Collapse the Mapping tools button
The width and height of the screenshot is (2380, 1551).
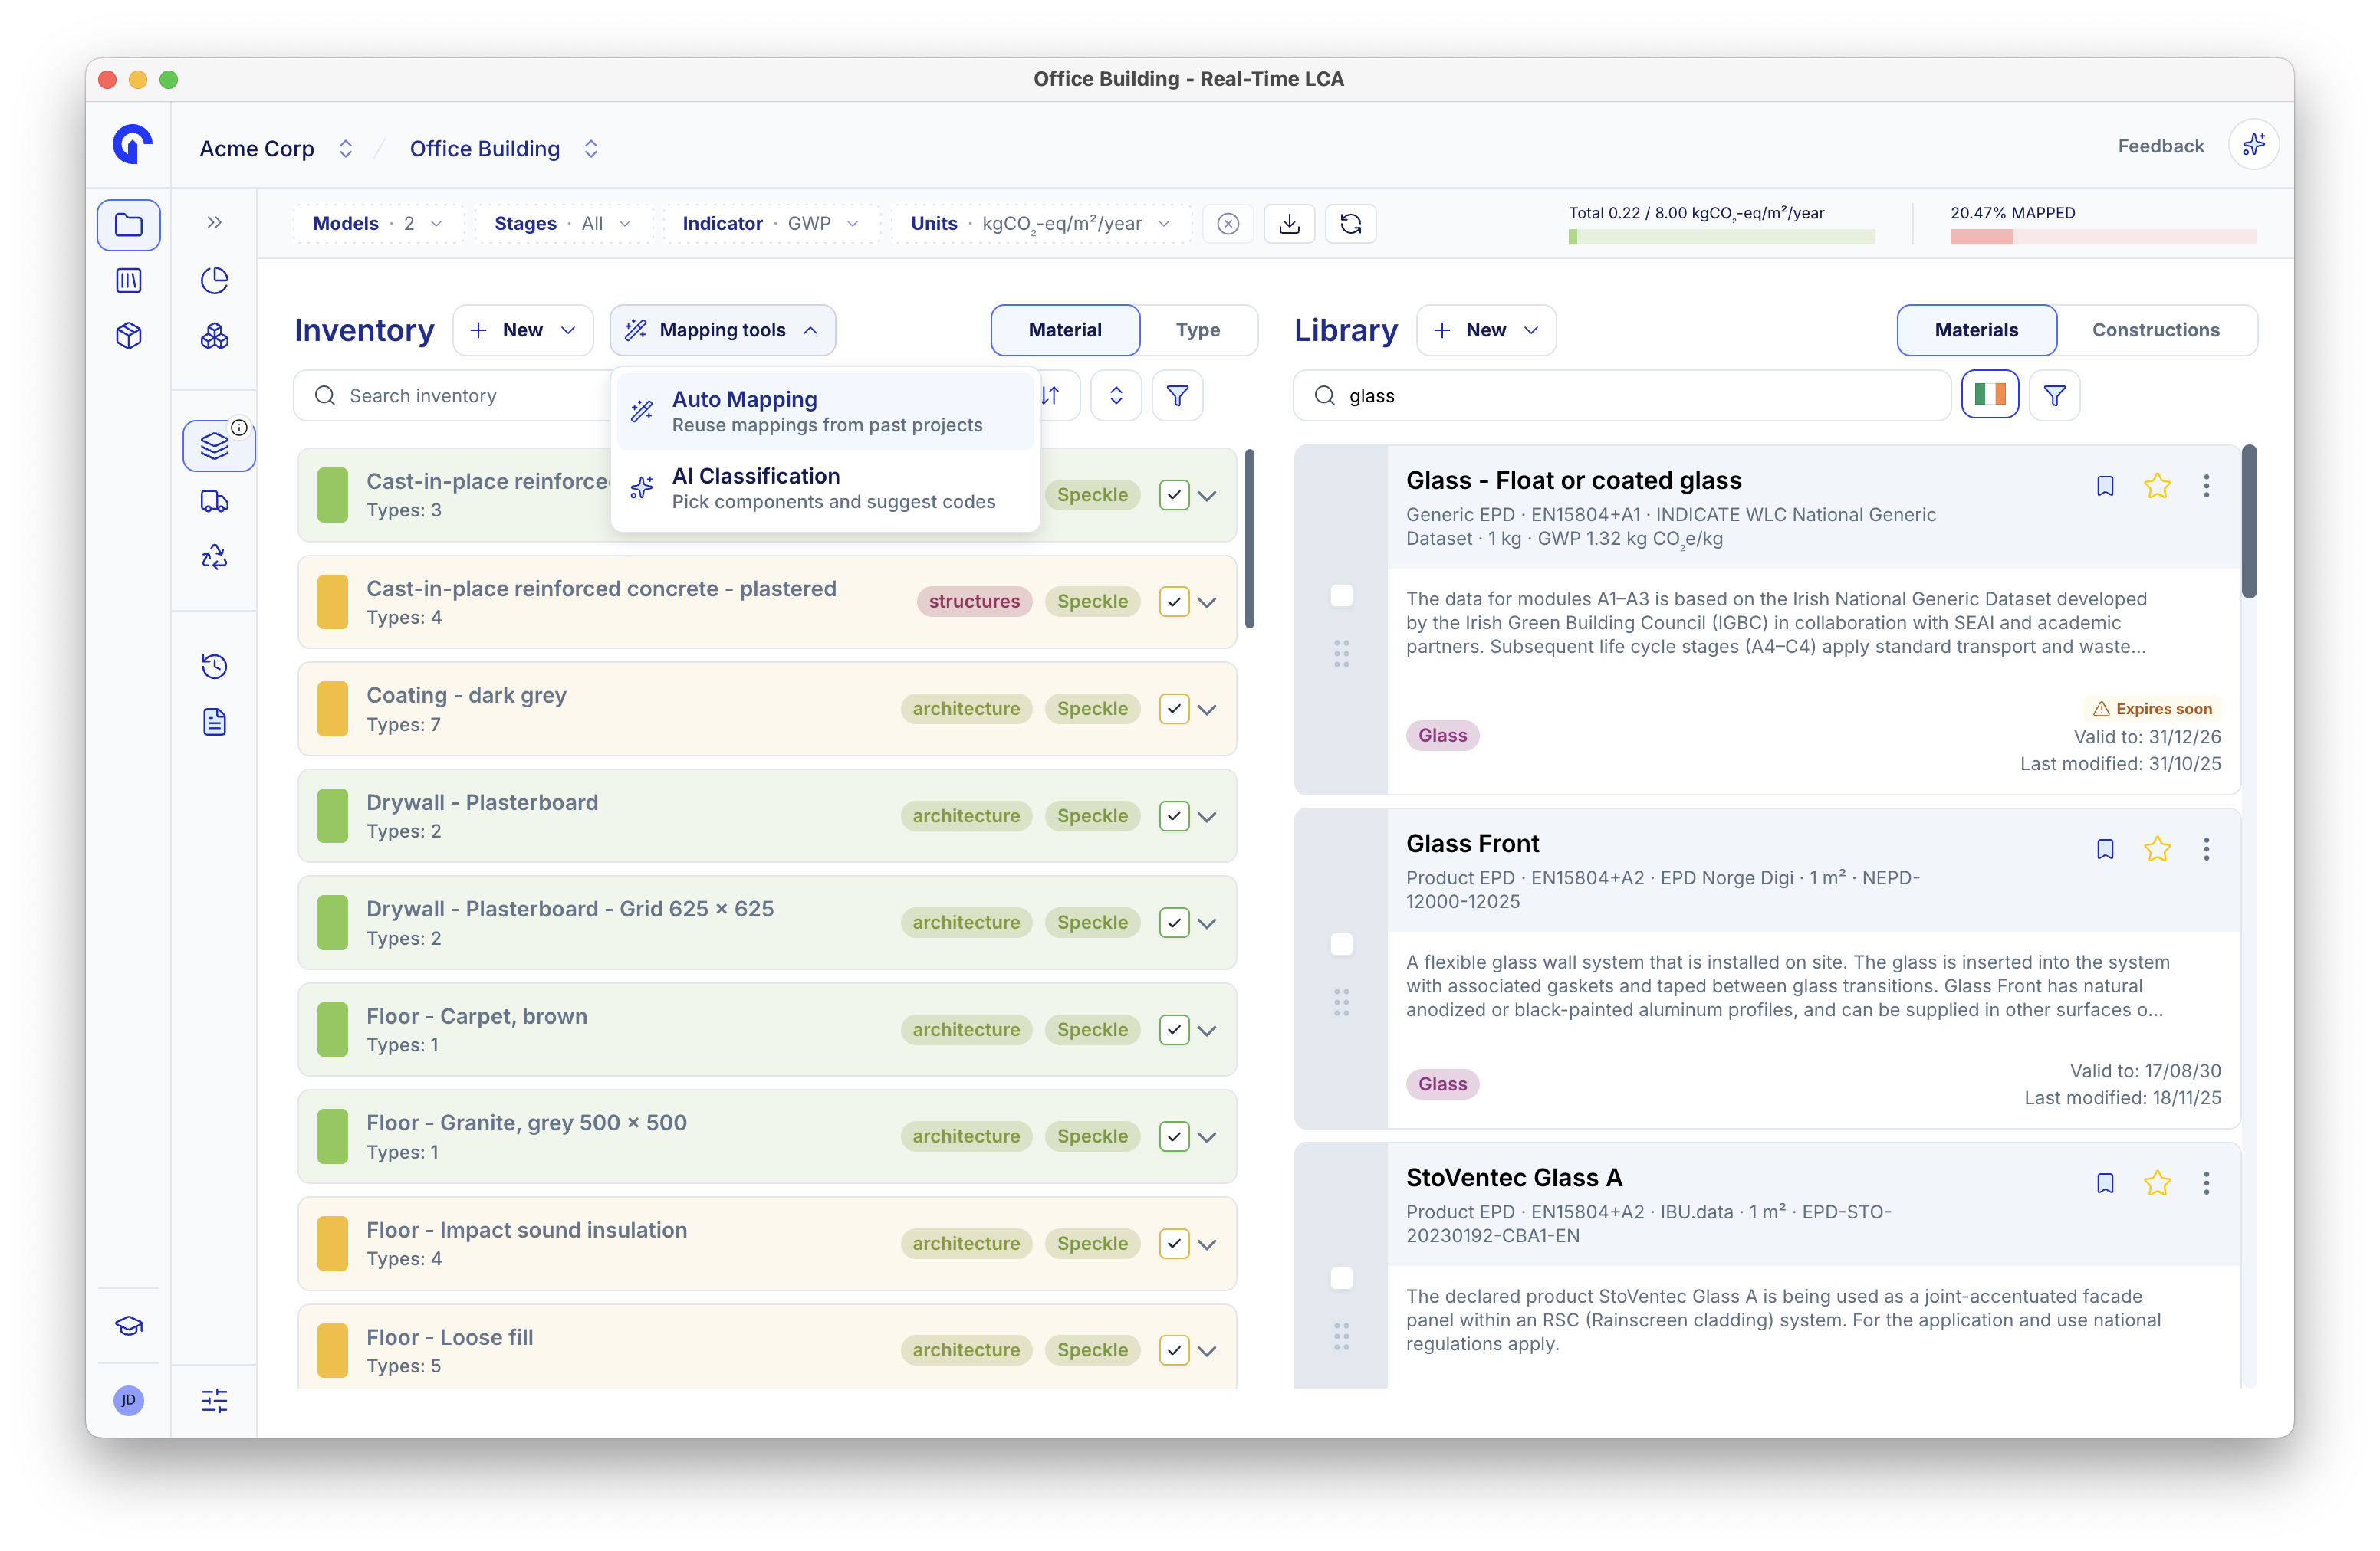point(722,330)
